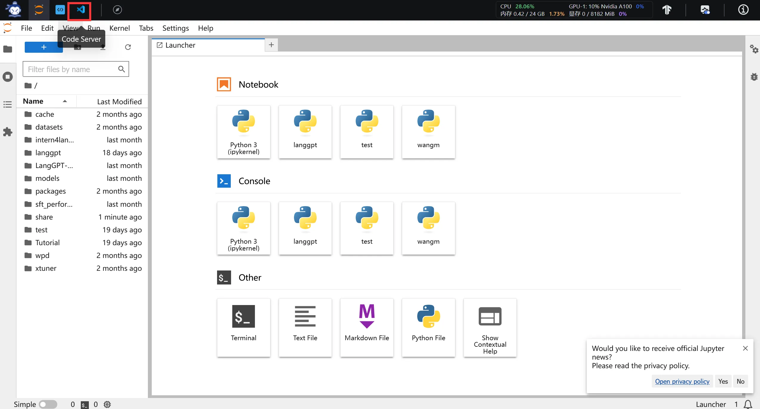
Task: Refresh the file browser listing
Action: (x=128, y=47)
